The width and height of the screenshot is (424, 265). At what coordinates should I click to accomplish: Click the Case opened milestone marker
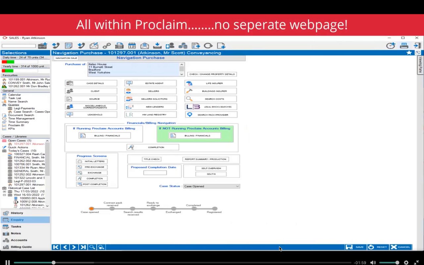click(91, 208)
